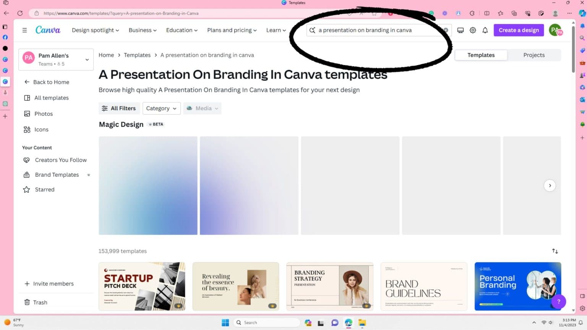Open All Filters

pyautogui.click(x=119, y=108)
